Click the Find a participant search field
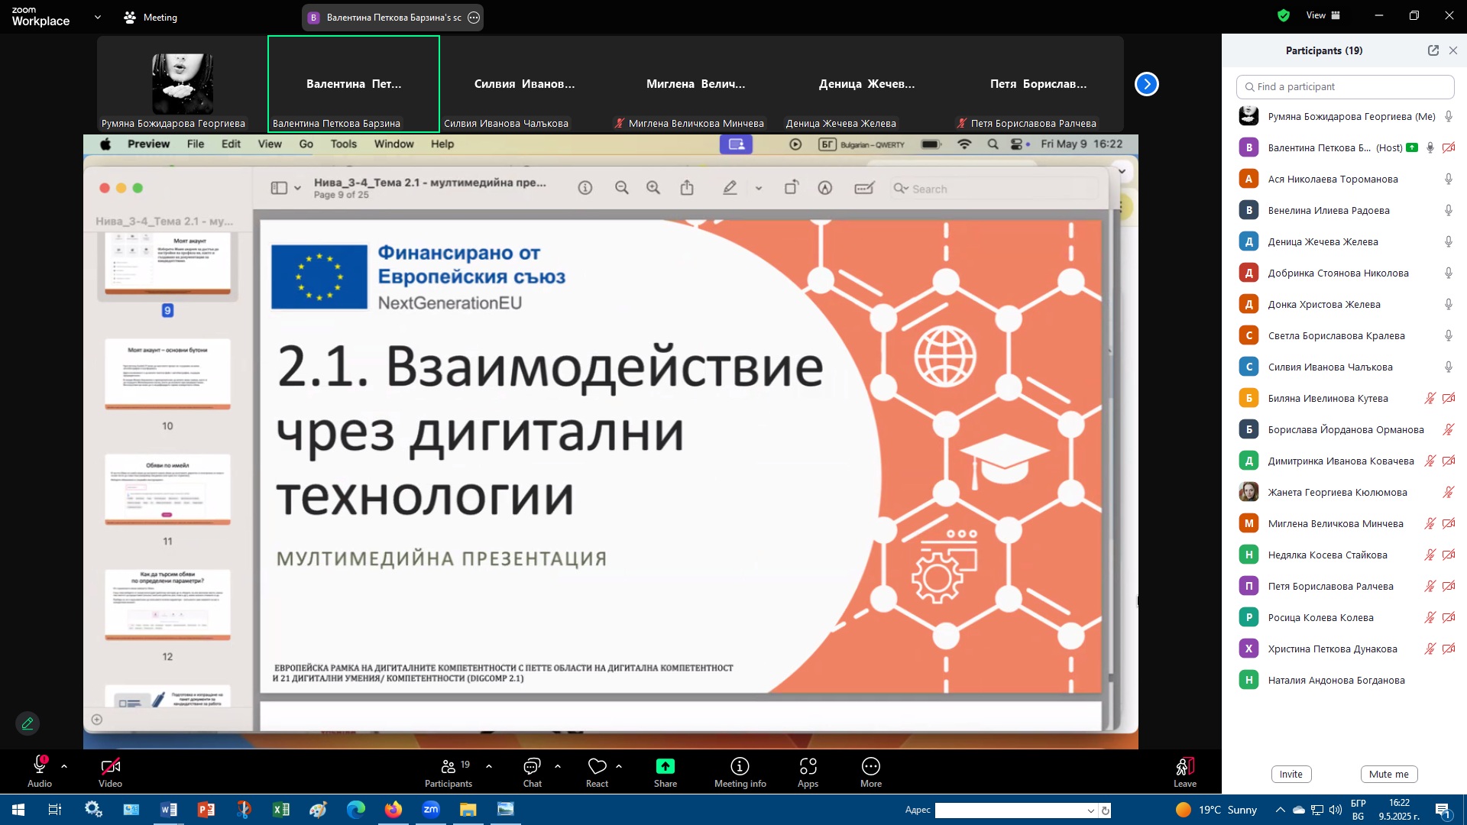The image size is (1467, 825). coord(1345,86)
